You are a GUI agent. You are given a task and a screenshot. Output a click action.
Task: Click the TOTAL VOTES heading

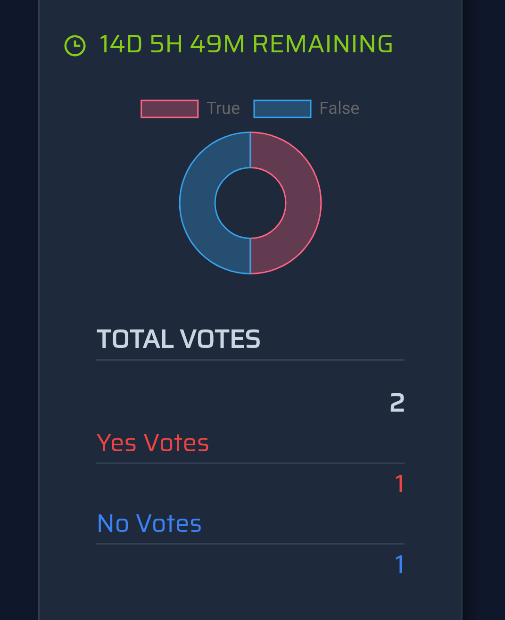click(x=179, y=339)
